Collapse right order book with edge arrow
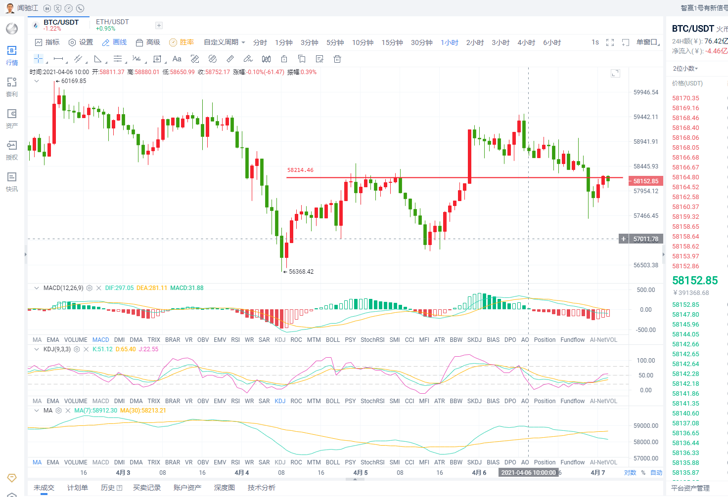The height and width of the screenshot is (497, 728). (x=664, y=254)
